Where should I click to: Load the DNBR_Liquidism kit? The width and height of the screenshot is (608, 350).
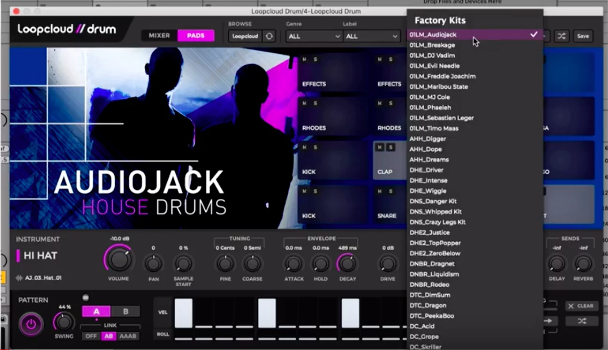[475, 274]
